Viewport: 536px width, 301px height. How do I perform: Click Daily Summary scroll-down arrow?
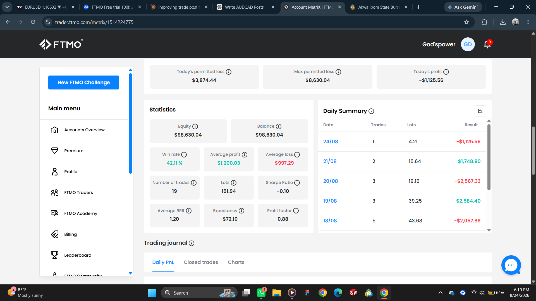pyautogui.click(x=489, y=230)
